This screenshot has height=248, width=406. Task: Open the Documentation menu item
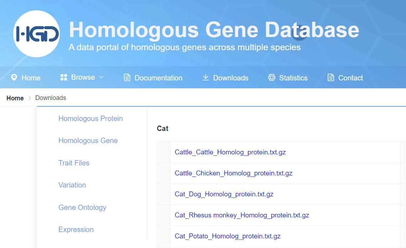[153, 78]
